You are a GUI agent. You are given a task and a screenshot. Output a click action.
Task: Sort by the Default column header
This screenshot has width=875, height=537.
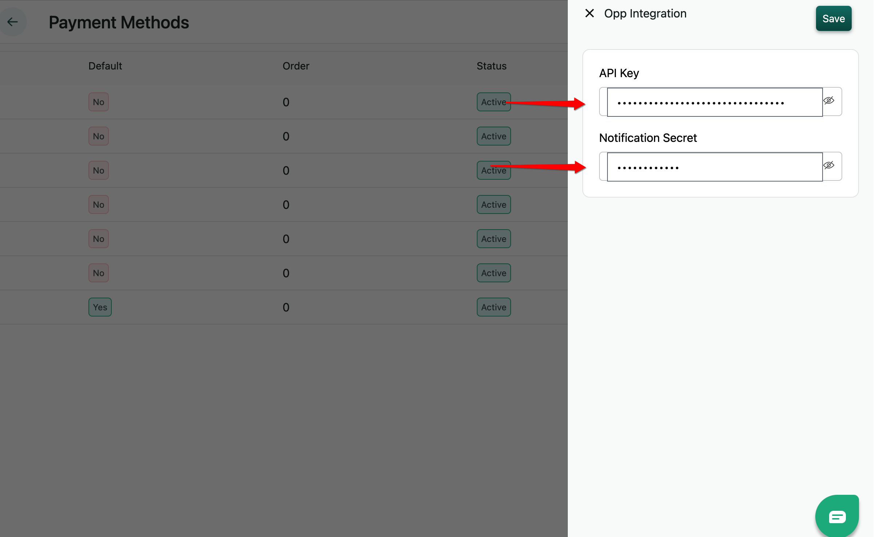click(x=105, y=66)
